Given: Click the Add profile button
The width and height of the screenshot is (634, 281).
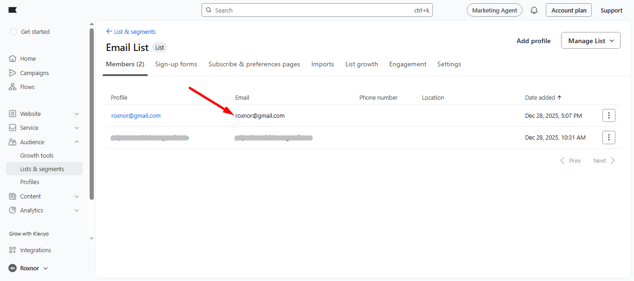Looking at the screenshot, I should pos(533,41).
